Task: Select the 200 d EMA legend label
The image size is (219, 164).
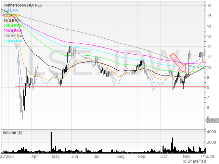Action: click(13, 31)
